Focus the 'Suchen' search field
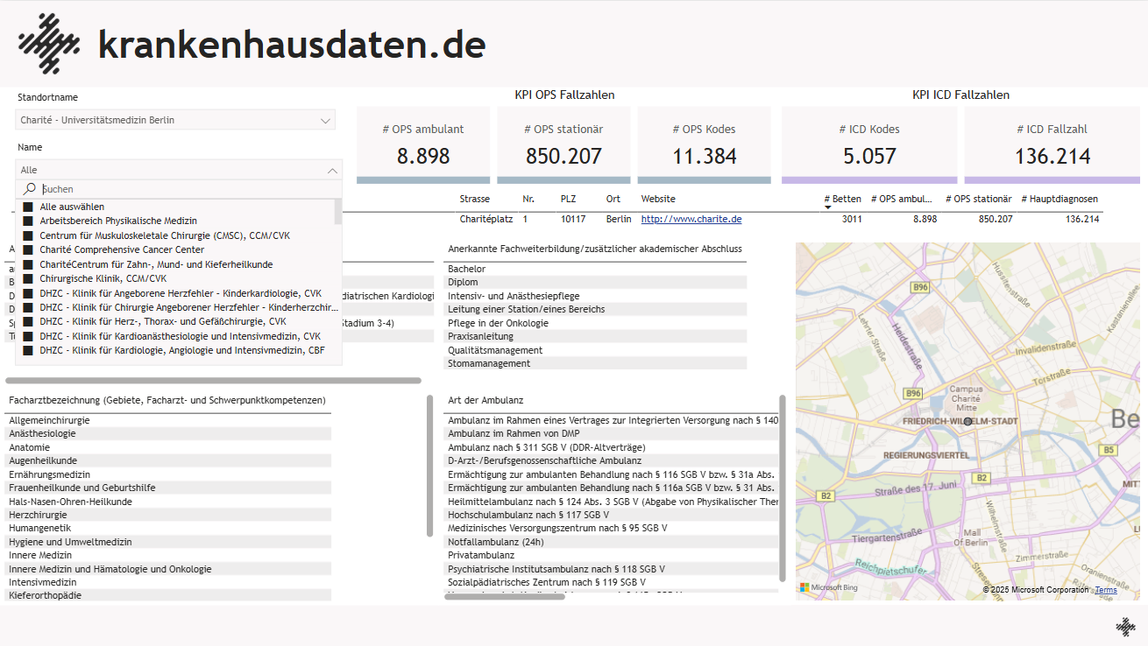The image size is (1148, 646). [188, 189]
